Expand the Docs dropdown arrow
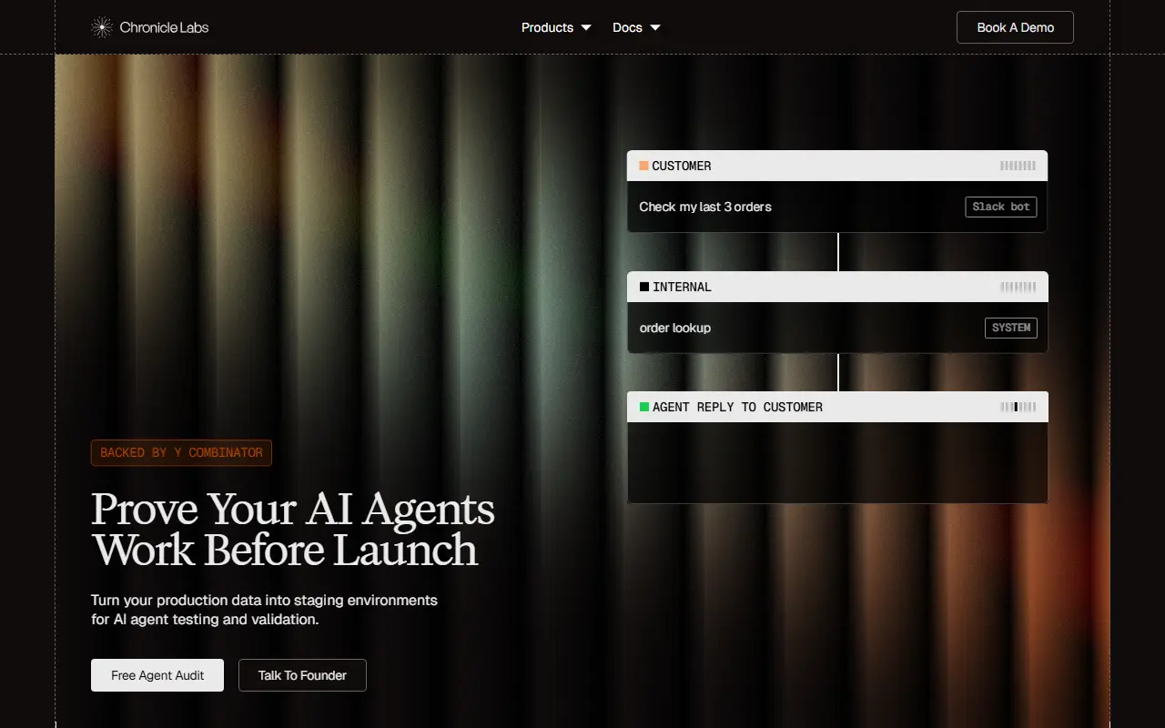 pos(655,27)
